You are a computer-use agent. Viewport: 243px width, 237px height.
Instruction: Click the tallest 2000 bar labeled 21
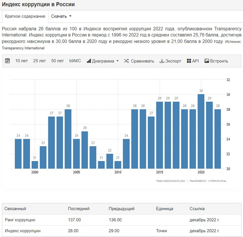35,165
